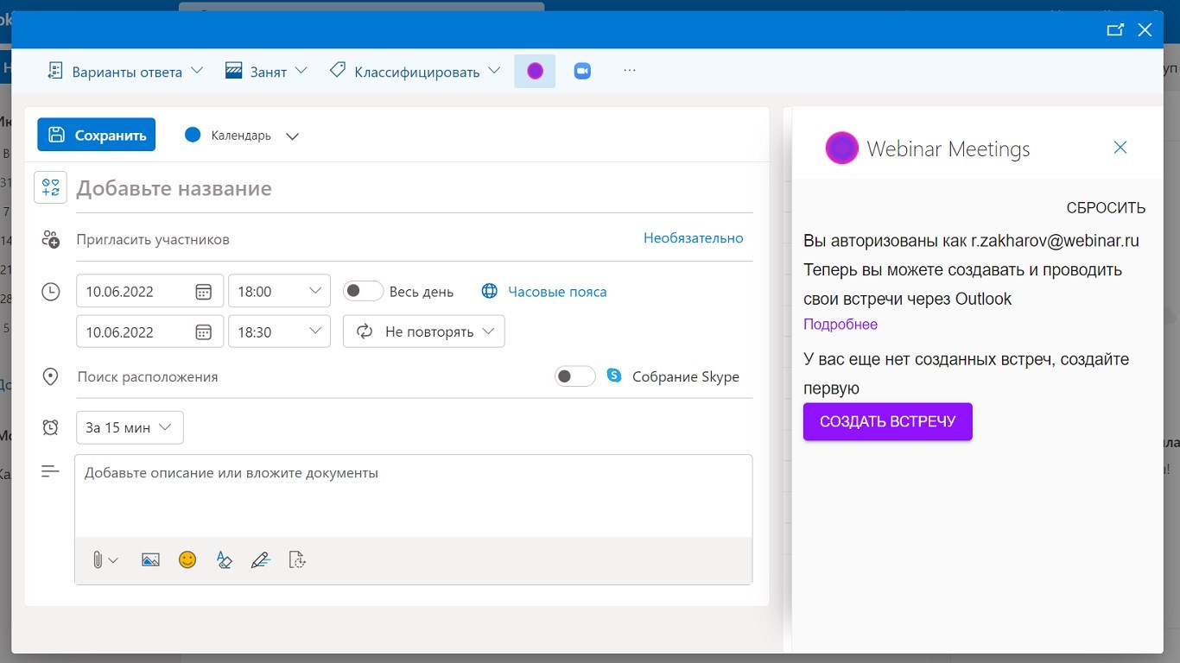This screenshot has width=1180, height=663.
Task: Toggle the All day switch
Action: [x=363, y=291]
